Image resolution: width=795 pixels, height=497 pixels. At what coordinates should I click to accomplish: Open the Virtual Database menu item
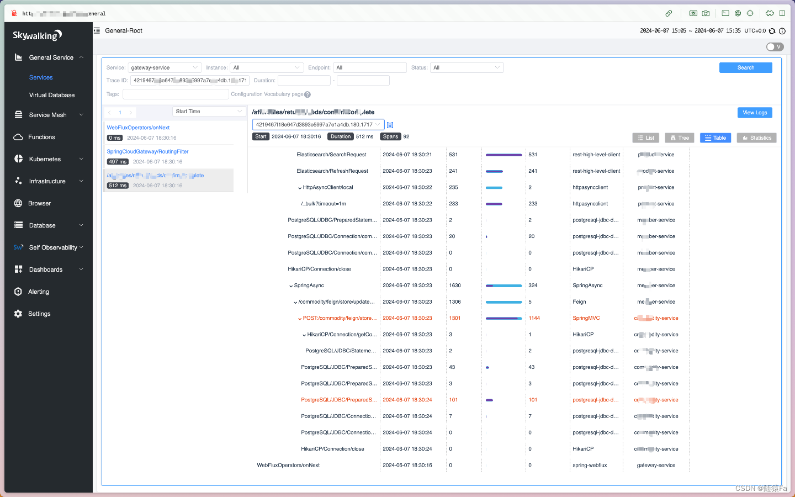pos(52,95)
